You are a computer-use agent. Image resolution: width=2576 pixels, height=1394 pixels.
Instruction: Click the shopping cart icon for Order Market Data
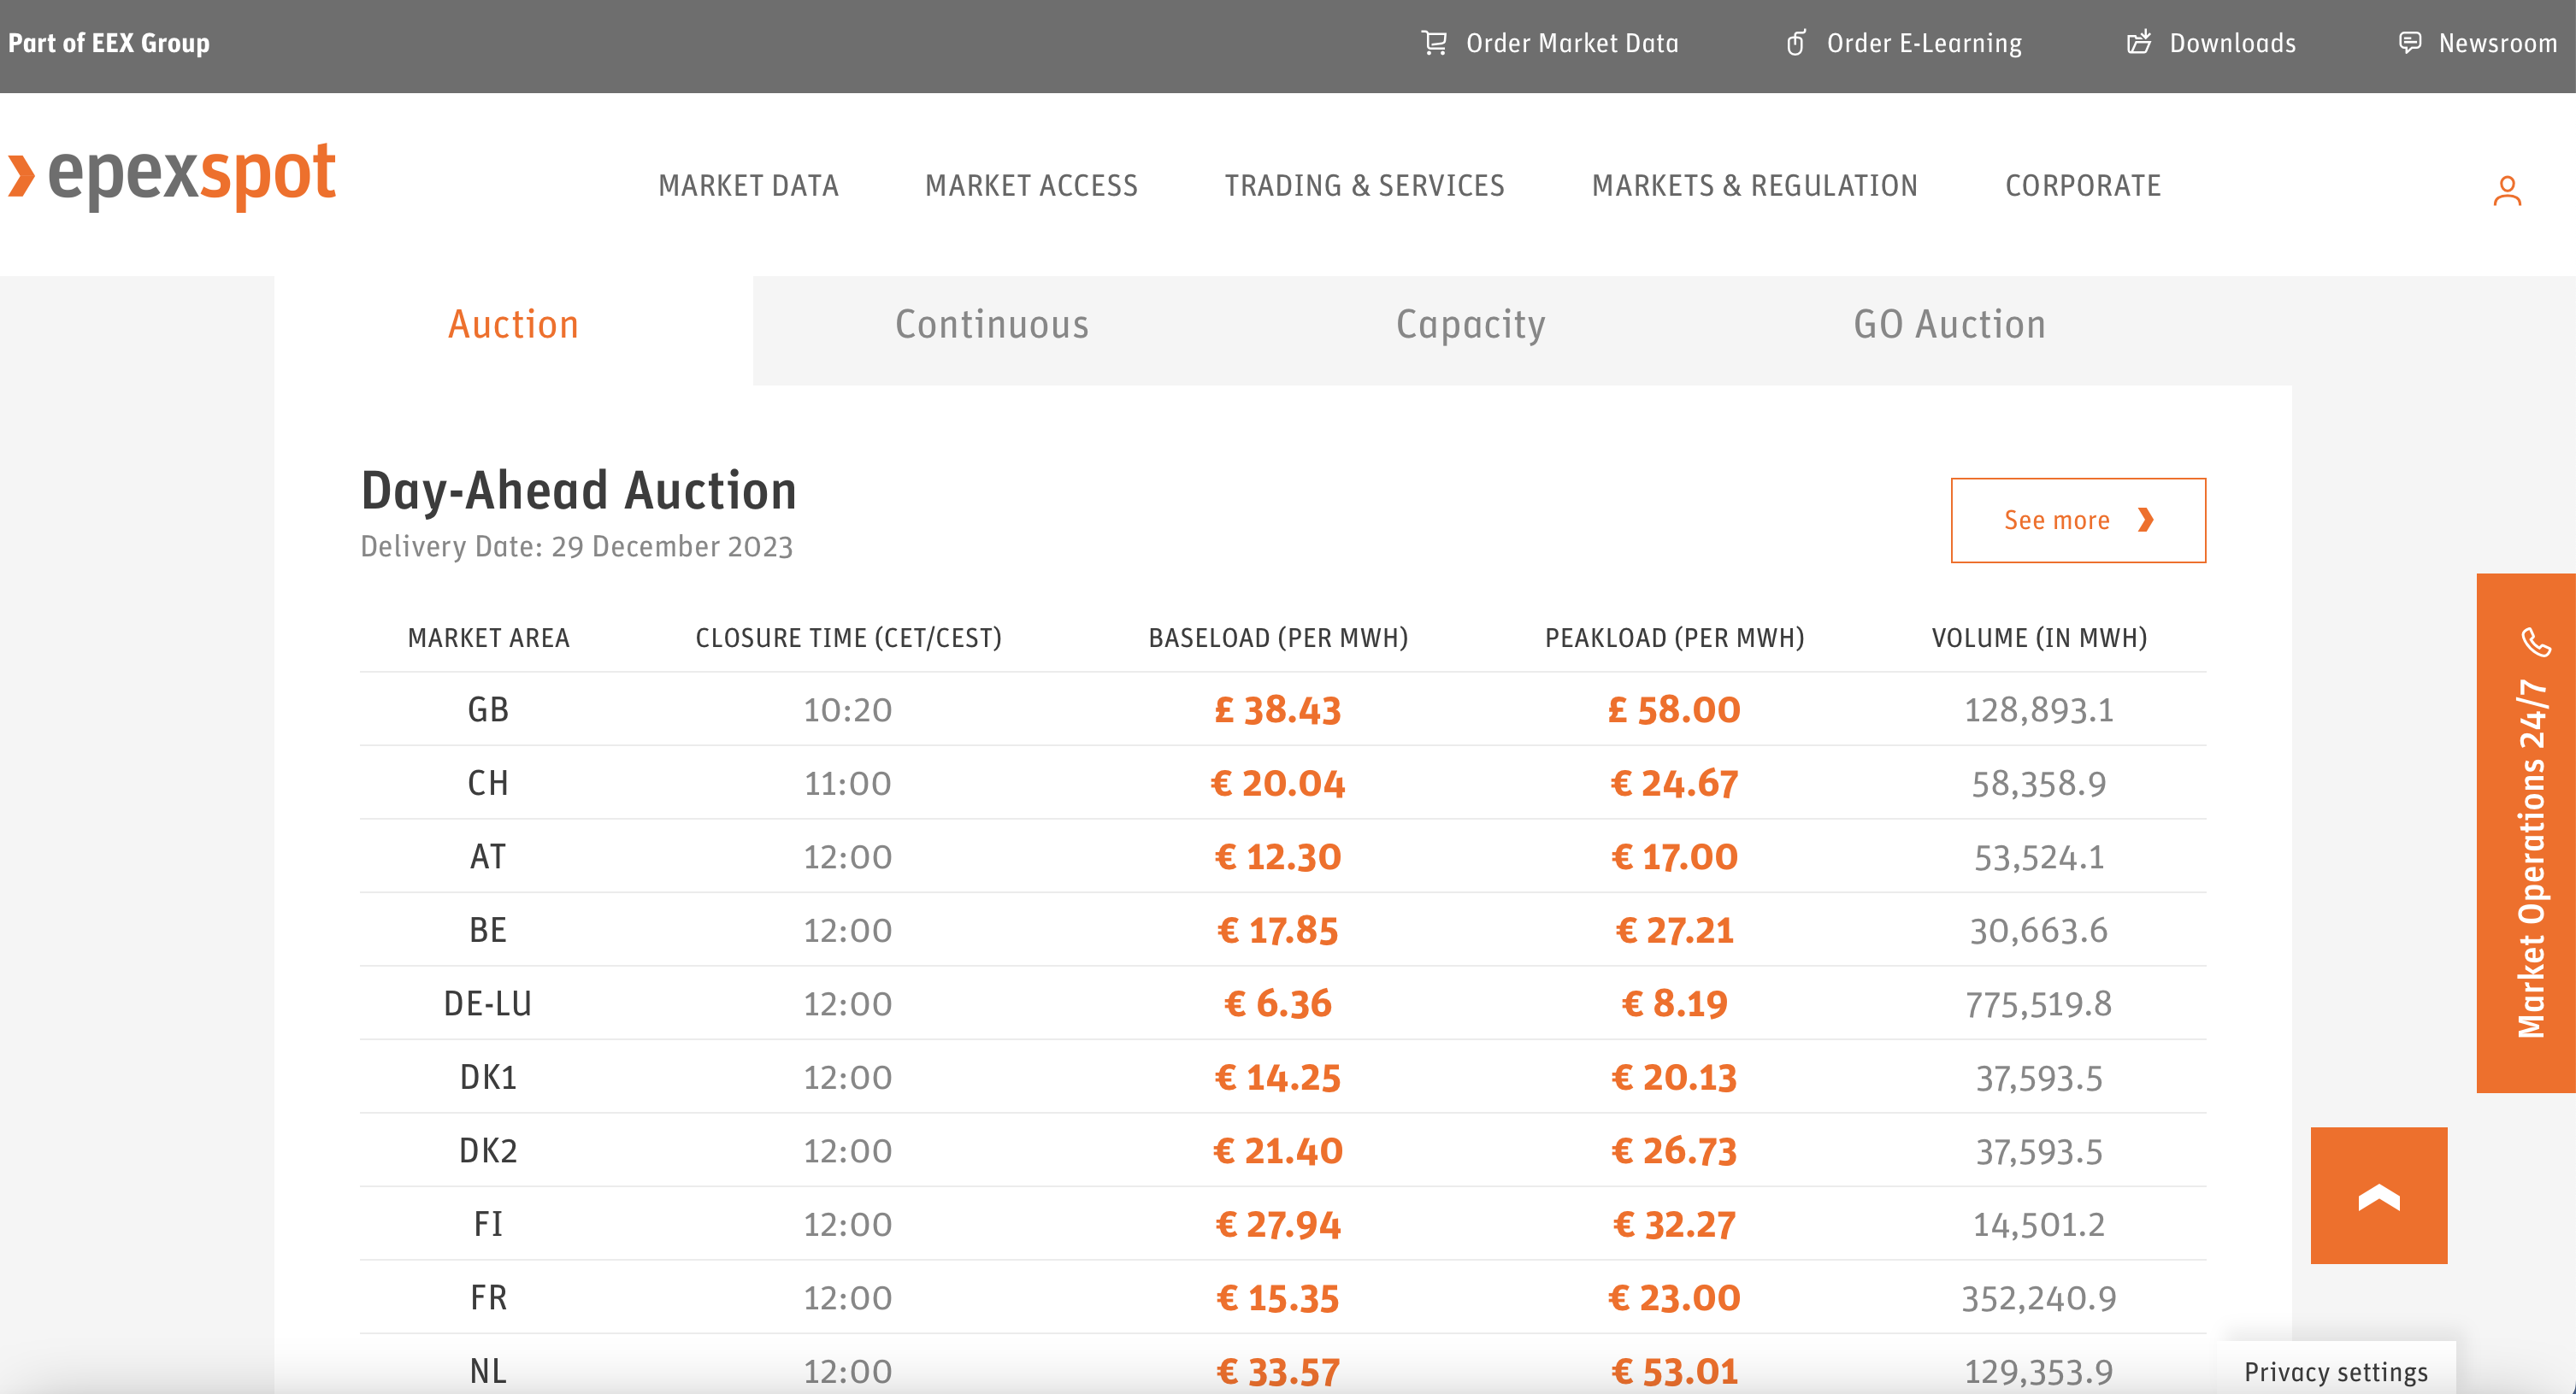1434,43
